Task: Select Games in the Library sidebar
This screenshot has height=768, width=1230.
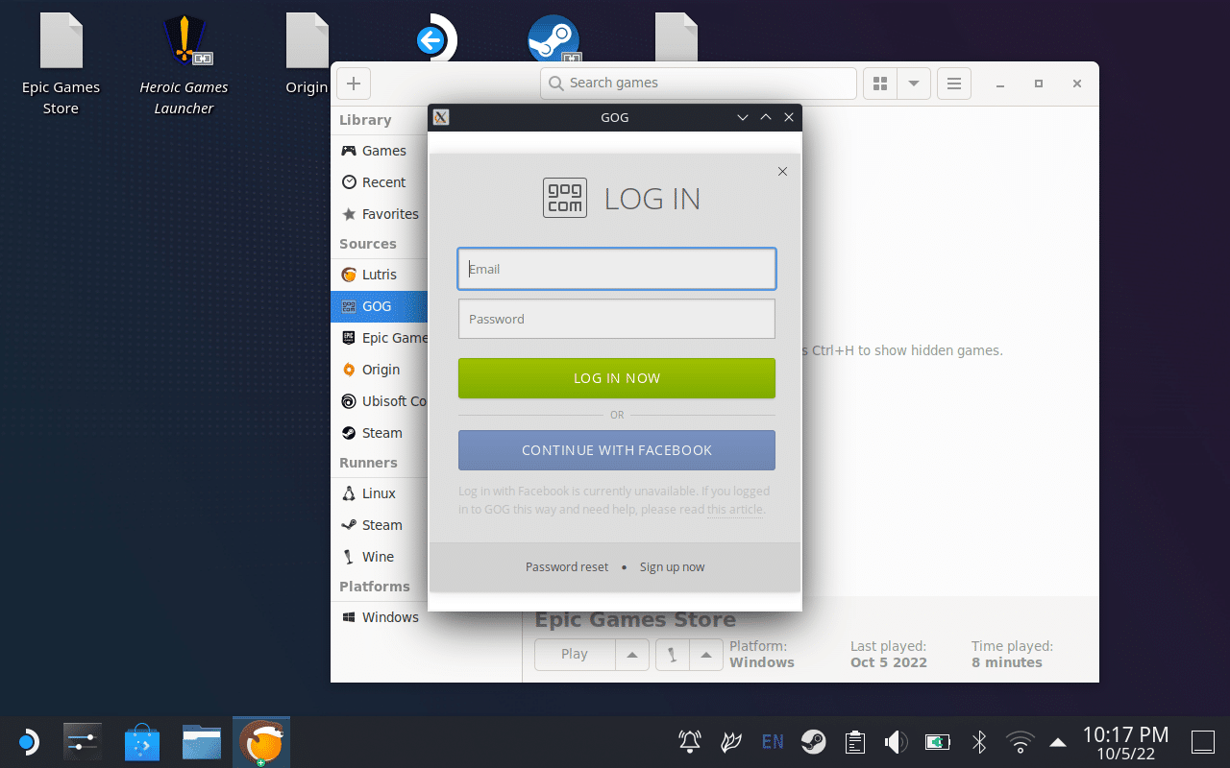Action: tap(380, 151)
